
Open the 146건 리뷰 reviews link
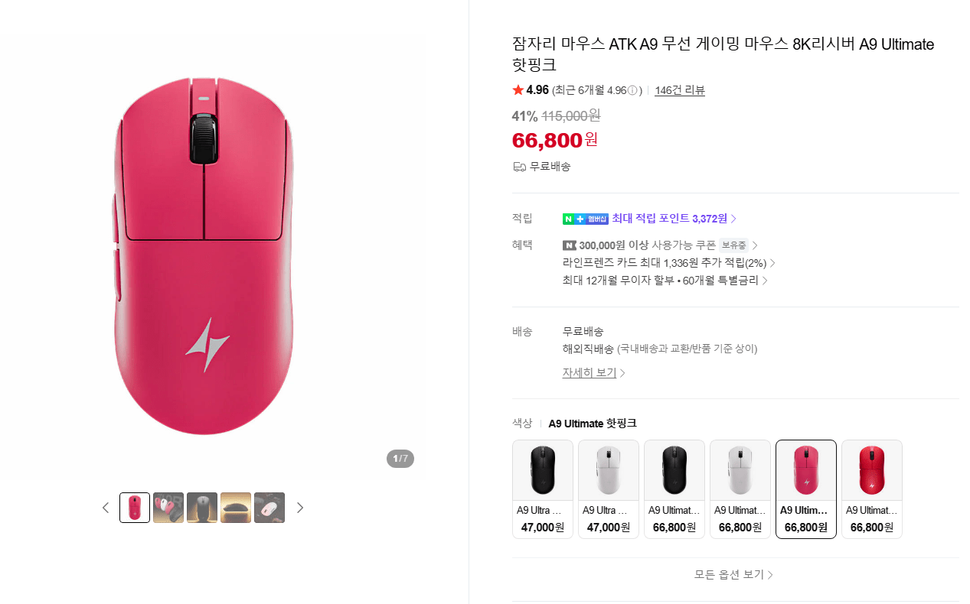coord(679,89)
